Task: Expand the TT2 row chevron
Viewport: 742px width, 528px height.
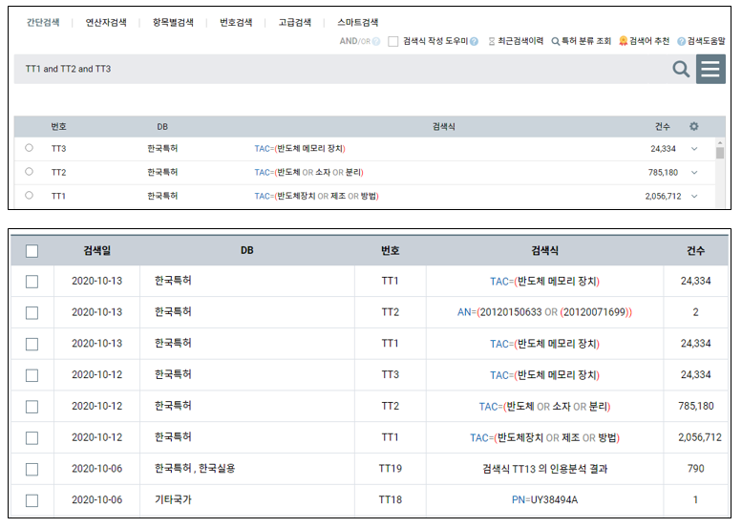Action: point(694,172)
